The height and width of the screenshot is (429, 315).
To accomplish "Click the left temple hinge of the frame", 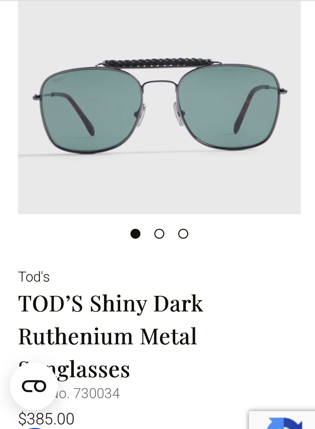I will tap(37, 97).
